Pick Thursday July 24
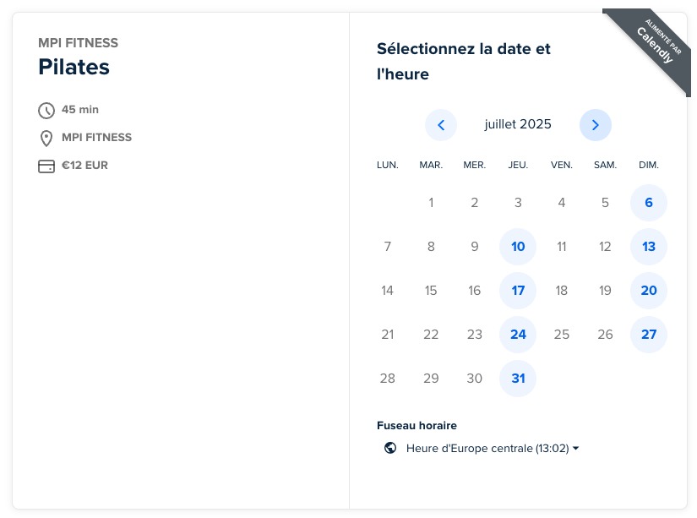The width and height of the screenshot is (697, 518). (x=518, y=335)
